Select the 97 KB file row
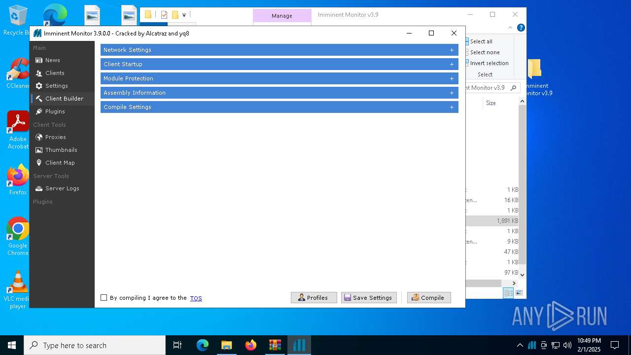This screenshot has width=631, height=355. [492, 273]
